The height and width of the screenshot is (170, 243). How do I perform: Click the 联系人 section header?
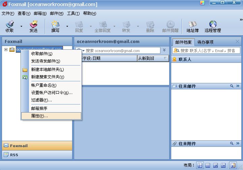[206, 59]
